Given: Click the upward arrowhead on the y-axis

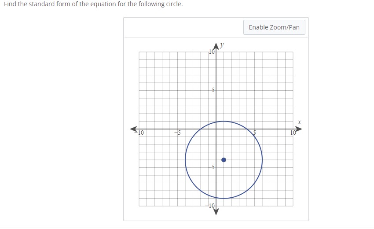Looking at the screenshot, I should click(216, 47).
